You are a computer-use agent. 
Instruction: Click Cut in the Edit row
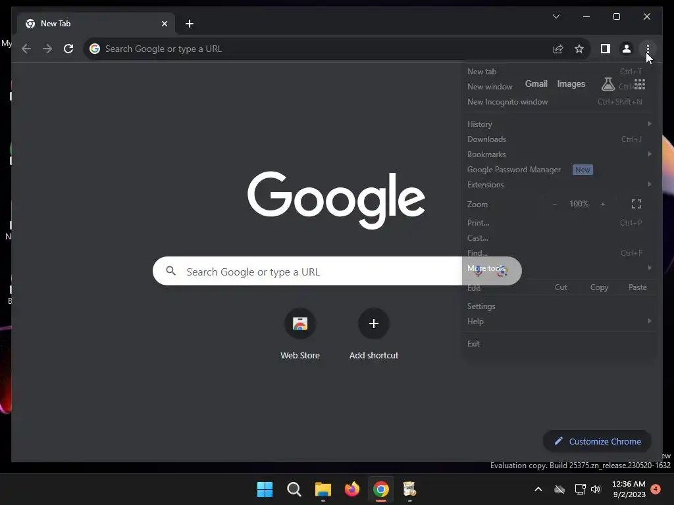[x=561, y=287]
